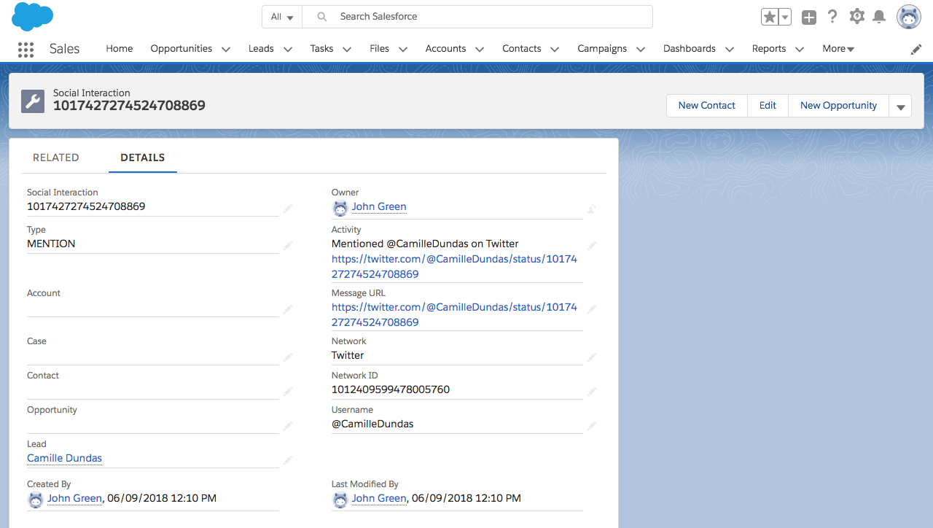Click the Global Actions plus icon
The image size is (933, 528).
pyautogui.click(x=809, y=18)
